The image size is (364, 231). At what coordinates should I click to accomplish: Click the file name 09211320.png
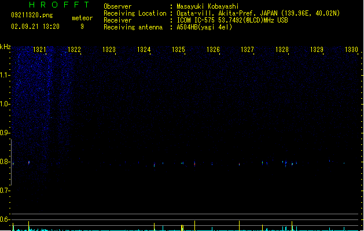(32, 15)
